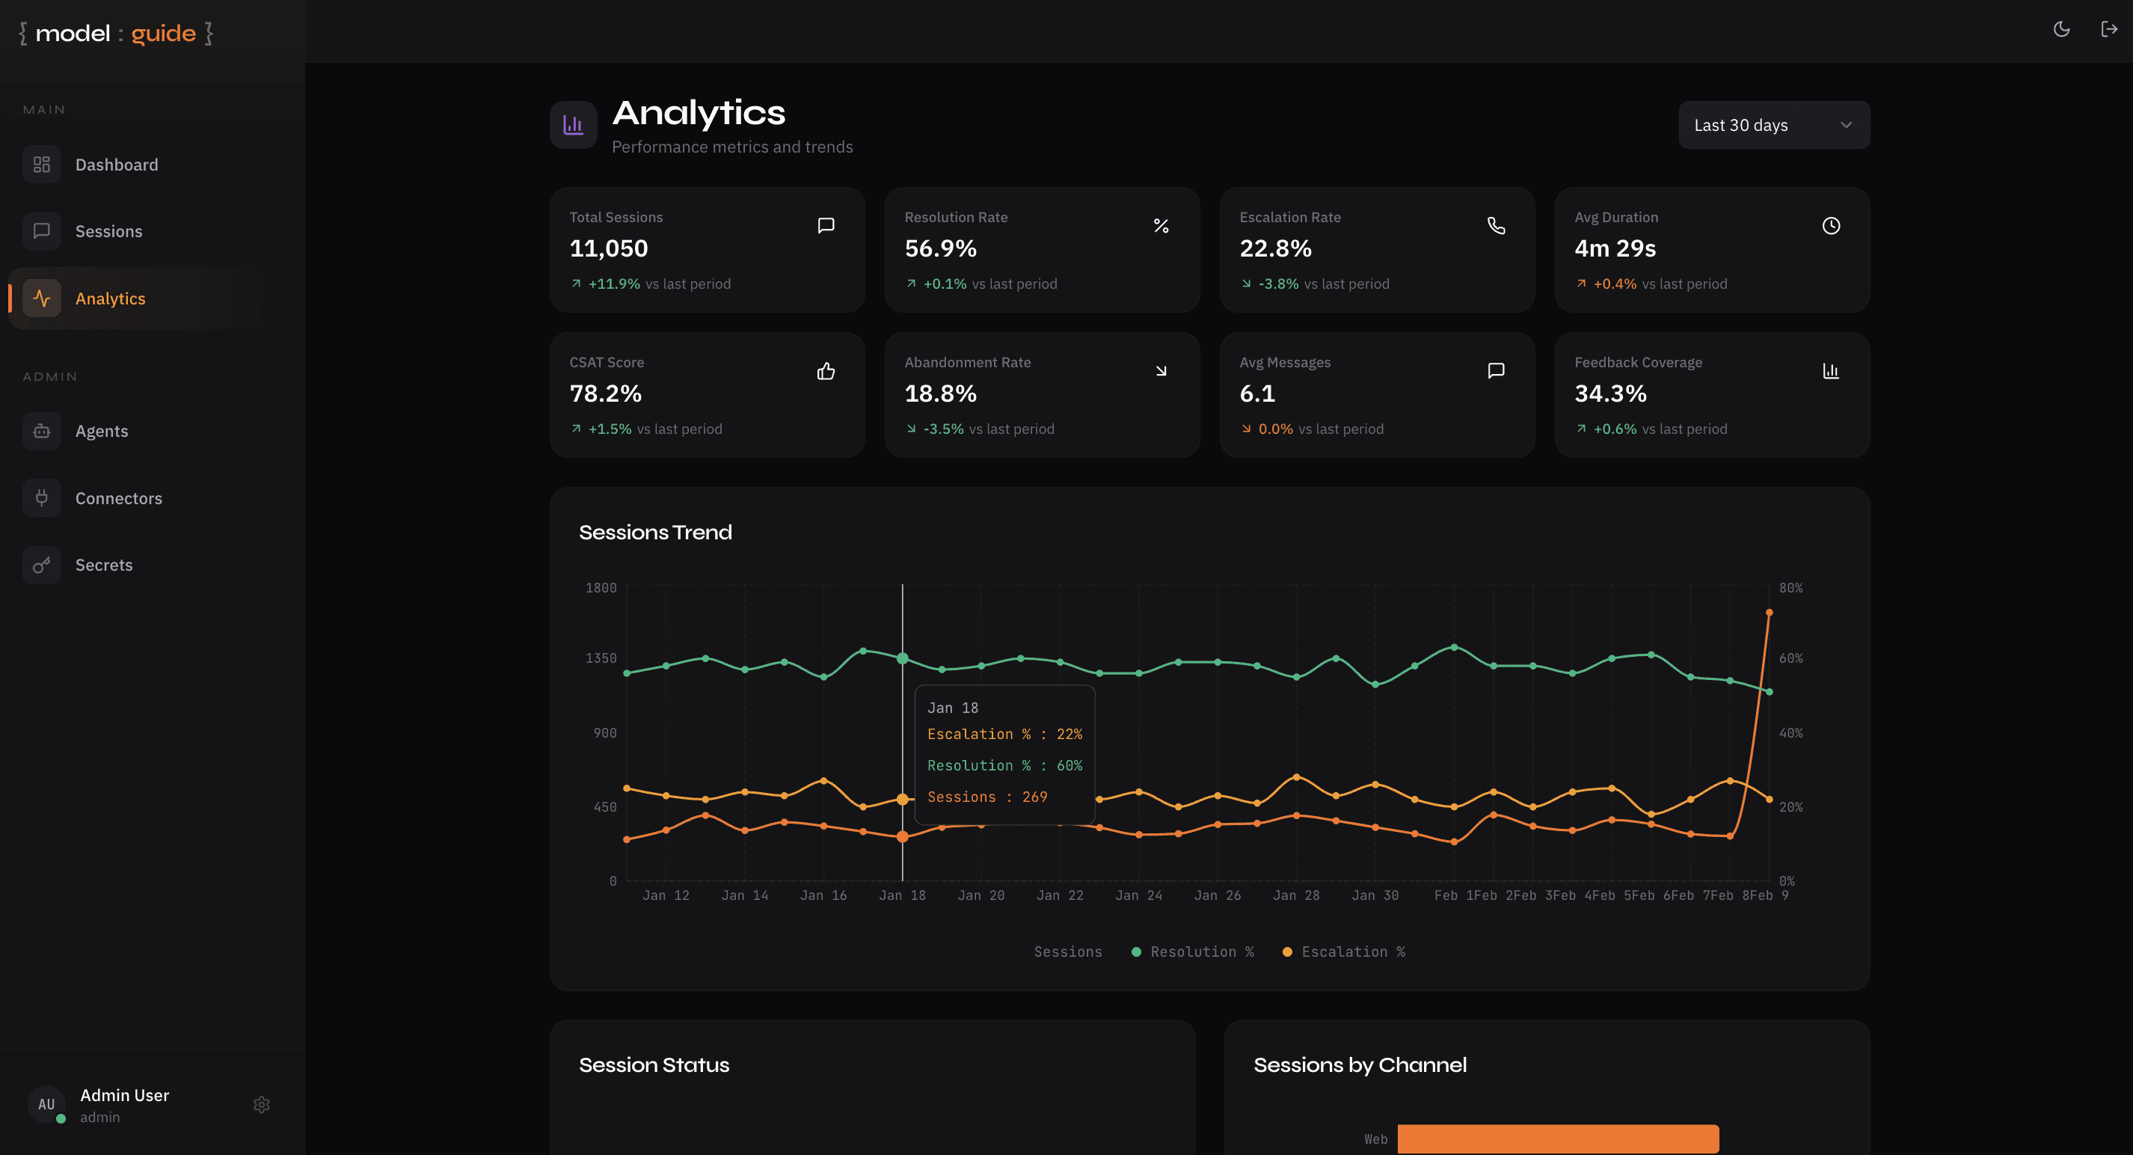Go to Dashboard in sidebar

116,165
